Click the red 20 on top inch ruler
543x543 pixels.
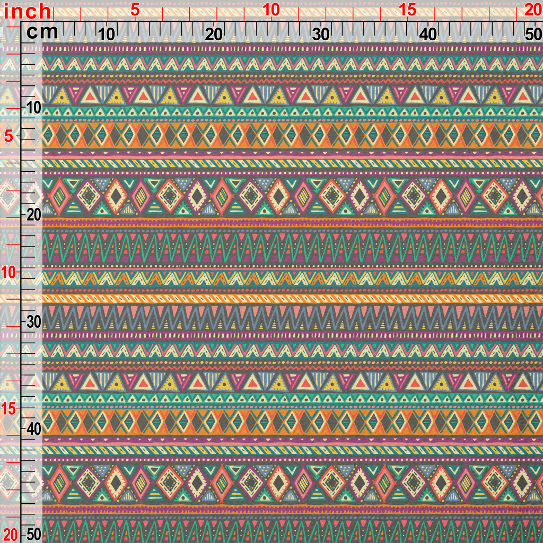pyautogui.click(x=532, y=10)
